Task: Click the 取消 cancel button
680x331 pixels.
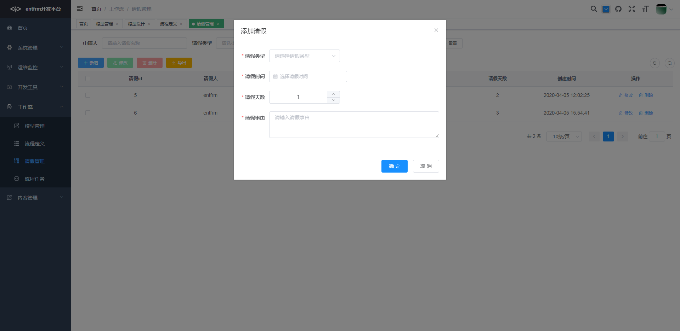Action: click(x=426, y=166)
